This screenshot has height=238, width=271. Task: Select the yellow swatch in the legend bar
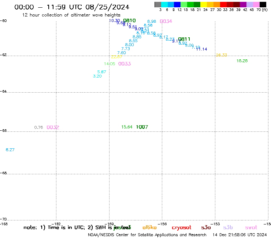tap(204, 4)
